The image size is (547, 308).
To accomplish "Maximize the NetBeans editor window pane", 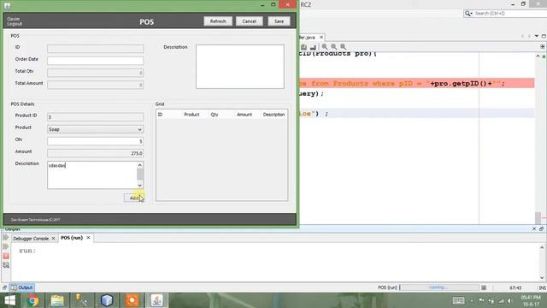I will click(x=544, y=36).
